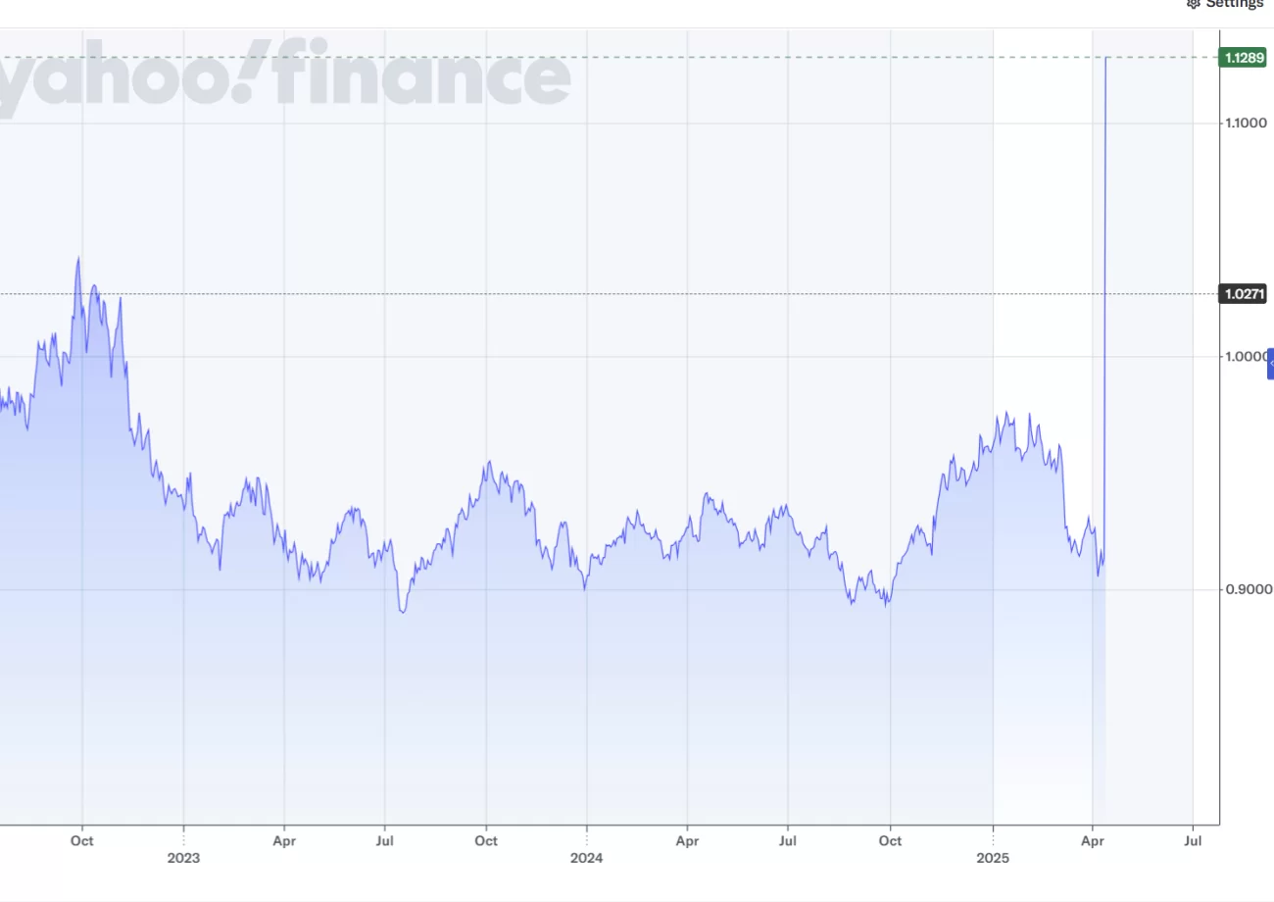1274x902 pixels.
Task: Click the 2023 year label on time axis
Action: tap(183, 858)
